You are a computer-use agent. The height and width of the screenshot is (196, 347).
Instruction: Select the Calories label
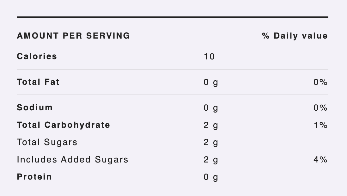(37, 56)
